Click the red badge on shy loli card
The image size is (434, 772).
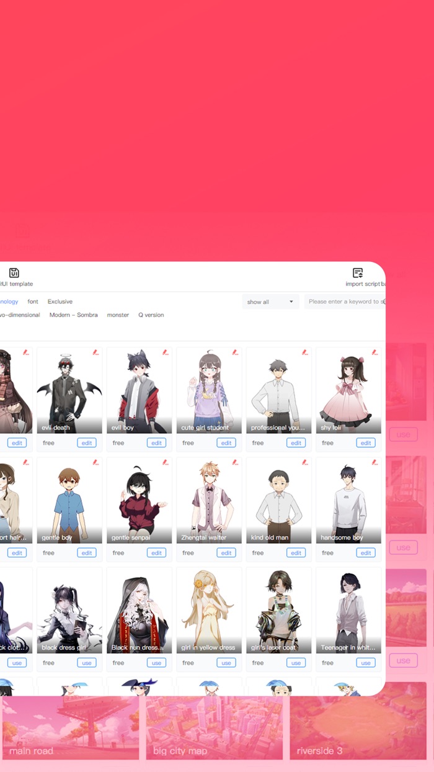point(374,352)
